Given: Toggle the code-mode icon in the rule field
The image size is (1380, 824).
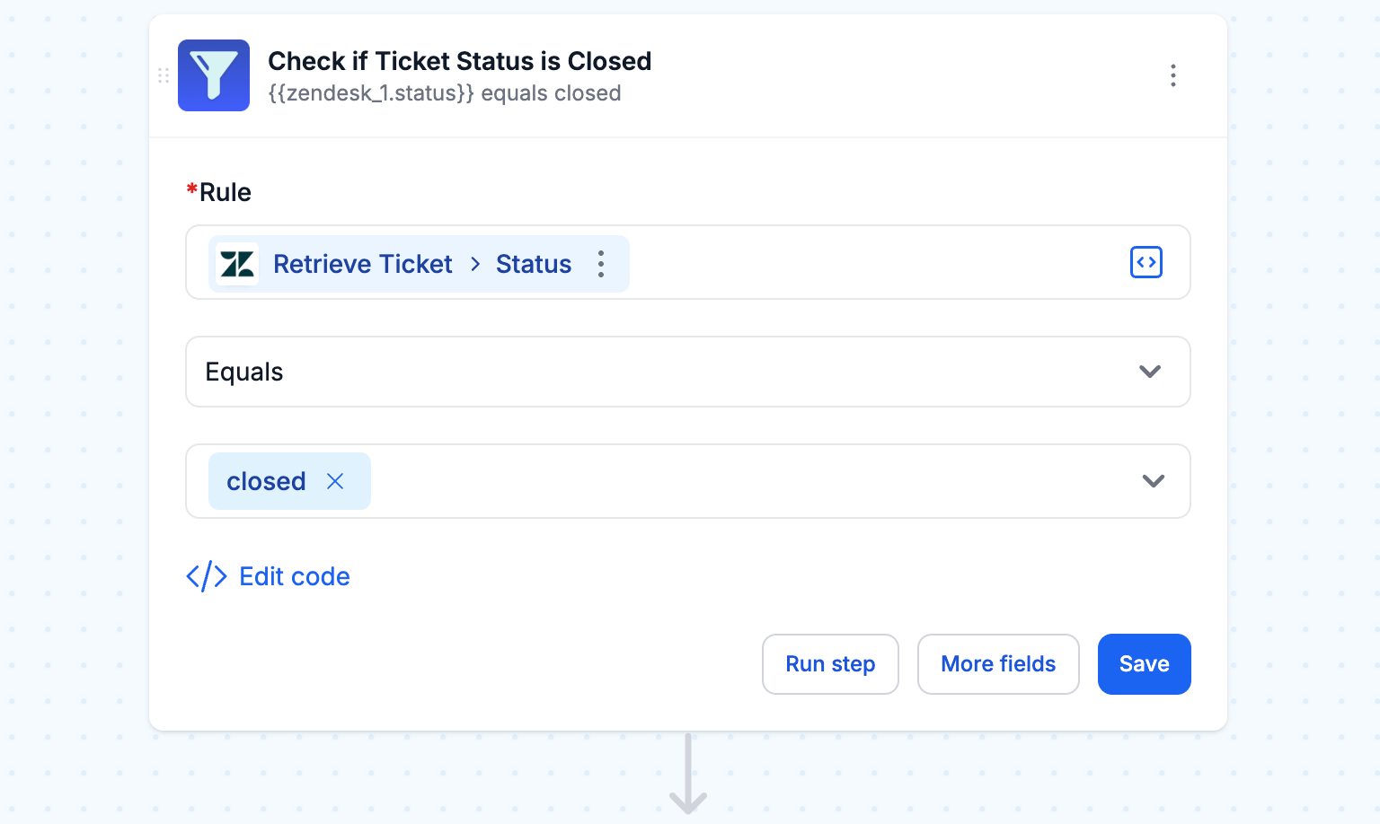Looking at the screenshot, I should click(1146, 262).
